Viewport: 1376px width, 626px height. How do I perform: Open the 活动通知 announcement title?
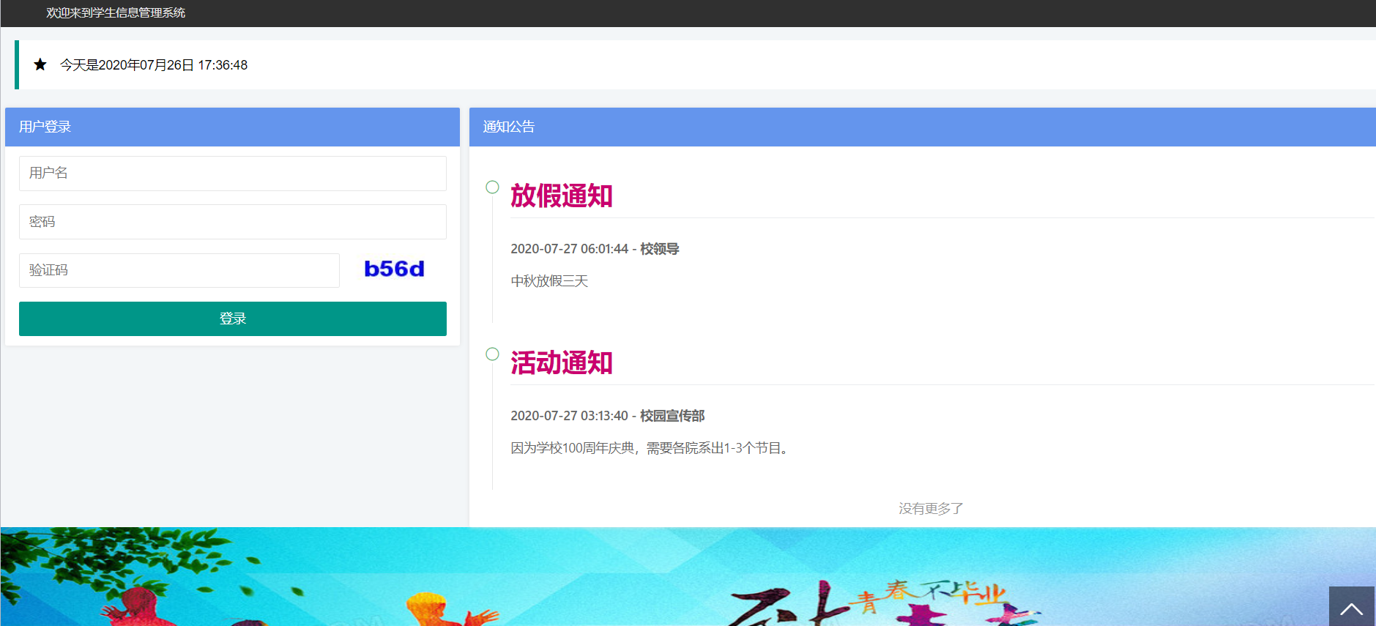coord(561,363)
